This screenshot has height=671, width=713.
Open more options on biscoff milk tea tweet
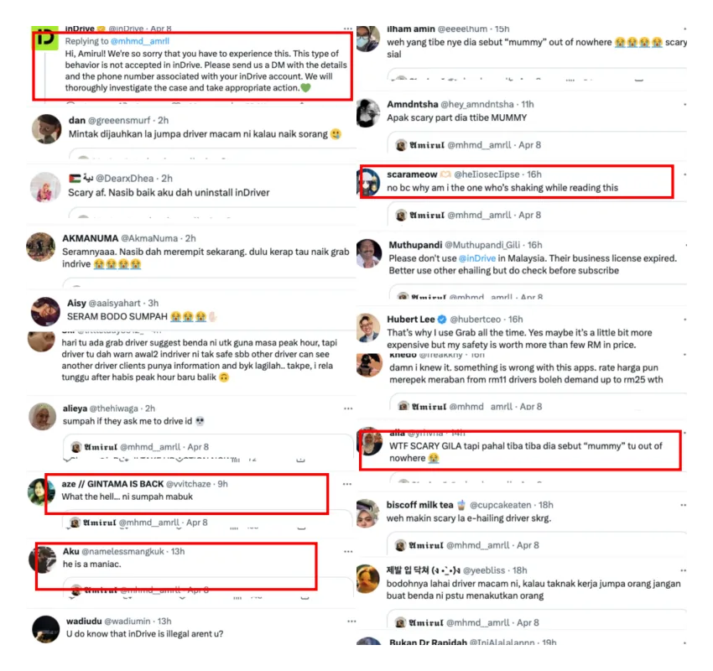[684, 505]
